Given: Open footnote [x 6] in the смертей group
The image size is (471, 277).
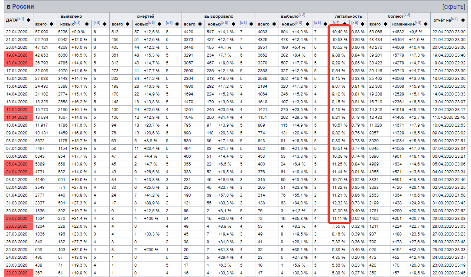Looking at the screenshot, I should tap(169, 23).
